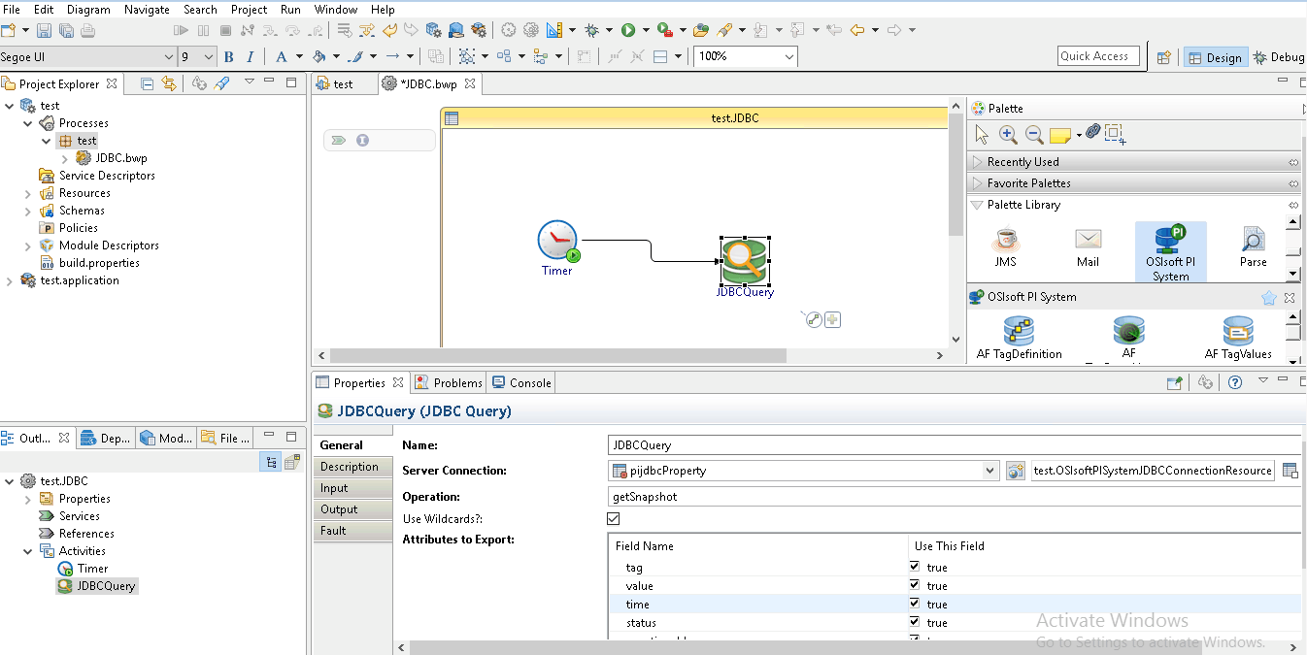The width and height of the screenshot is (1307, 655).
Task: Open the zoom percentage dropdown
Action: click(x=788, y=57)
